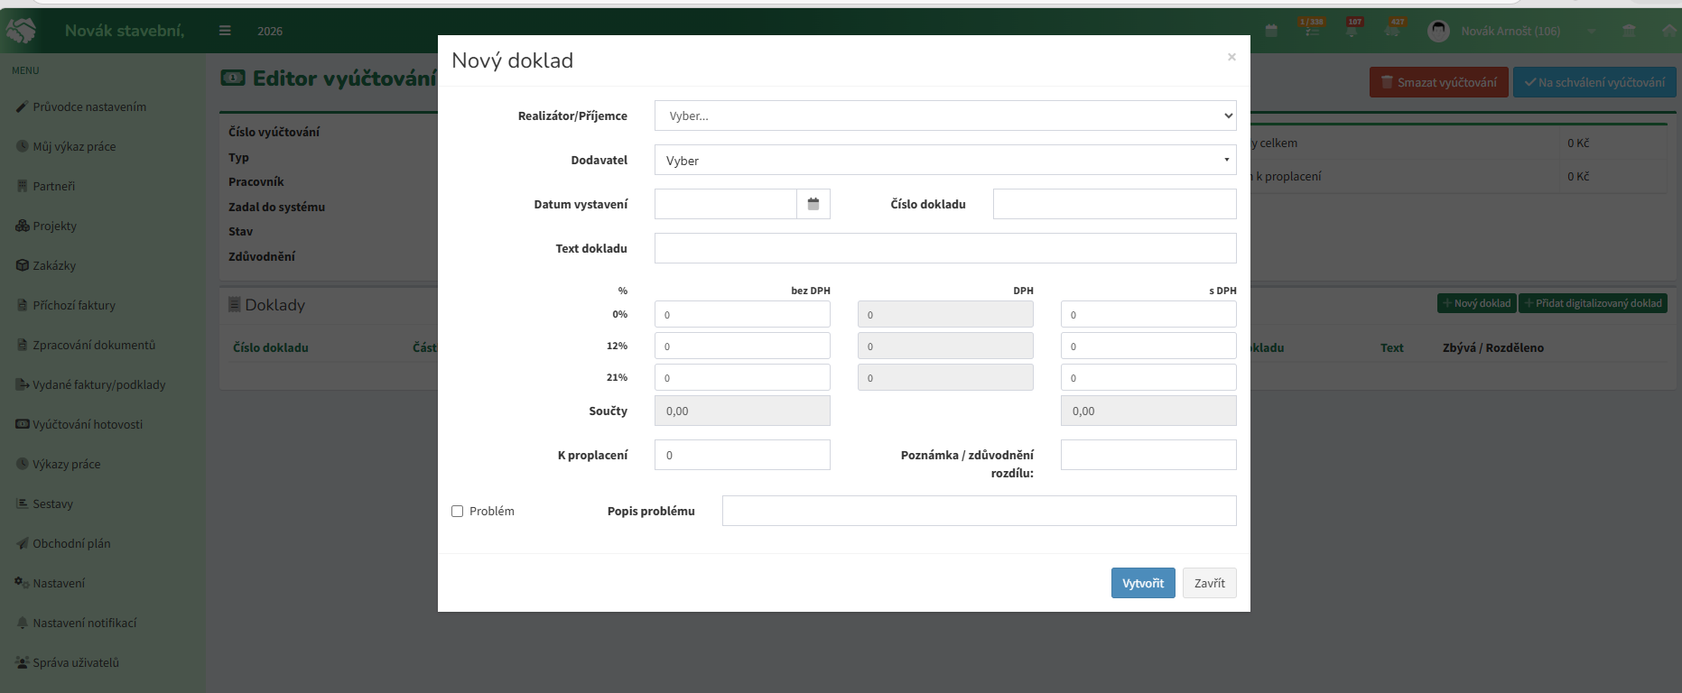The width and height of the screenshot is (1682, 693).
Task: Open the date picker calendar icon
Action: click(x=813, y=204)
